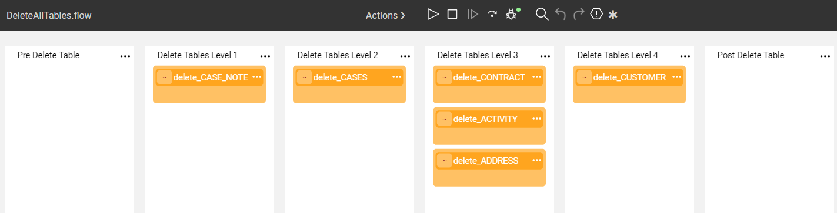Click the tilde icon on delete_ACTIVITY
This screenshot has height=213, width=837.
[444, 119]
